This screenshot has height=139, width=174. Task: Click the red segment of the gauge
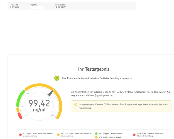pos(20,116)
